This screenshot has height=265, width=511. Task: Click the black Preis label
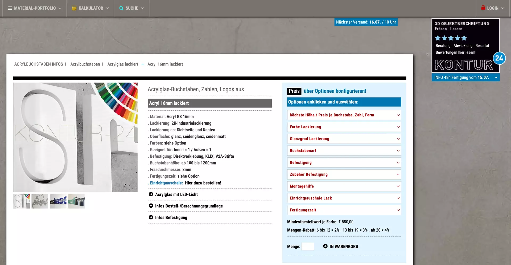[x=294, y=91]
